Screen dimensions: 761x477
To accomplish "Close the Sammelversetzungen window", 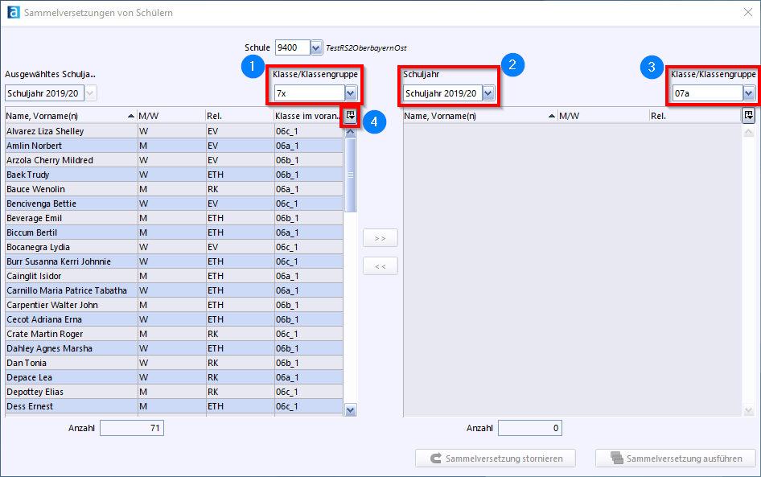I will click(747, 13).
